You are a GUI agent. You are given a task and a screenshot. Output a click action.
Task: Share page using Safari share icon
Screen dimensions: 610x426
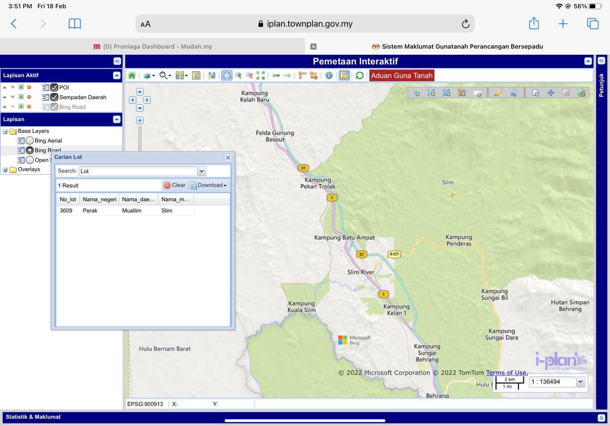tap(534, 24)
